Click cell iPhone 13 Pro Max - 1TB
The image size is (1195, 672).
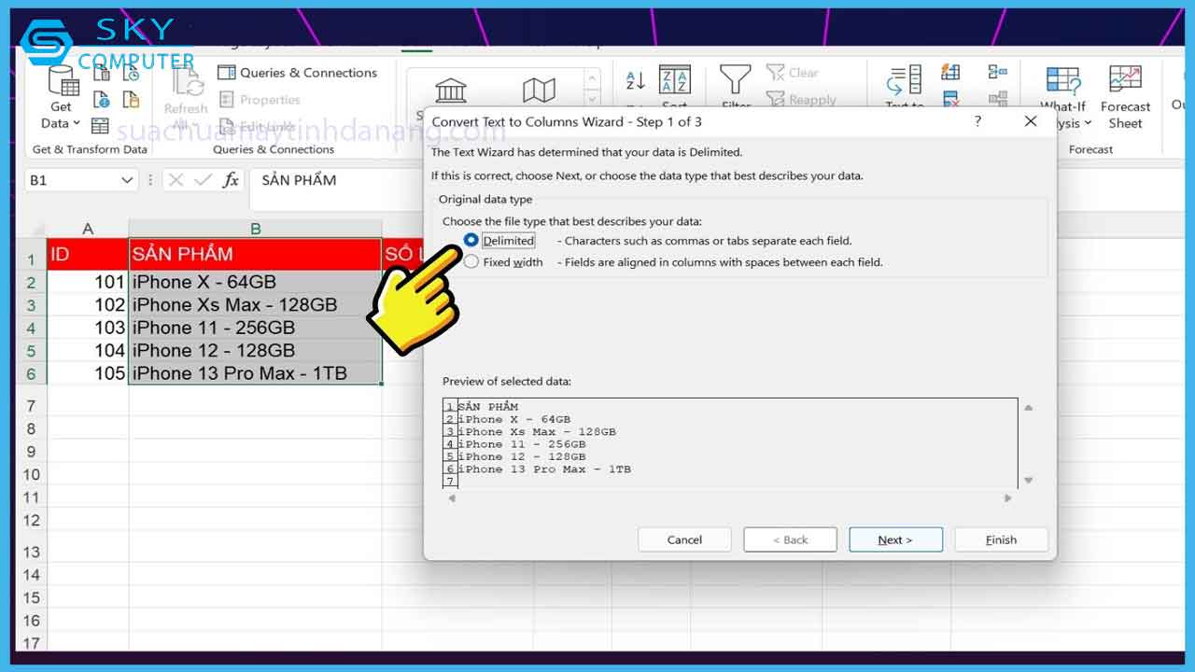[255, 372]
